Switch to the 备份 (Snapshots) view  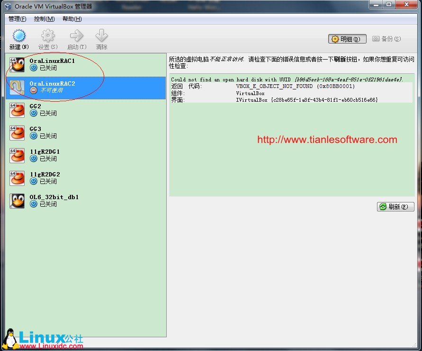[386, 39]
